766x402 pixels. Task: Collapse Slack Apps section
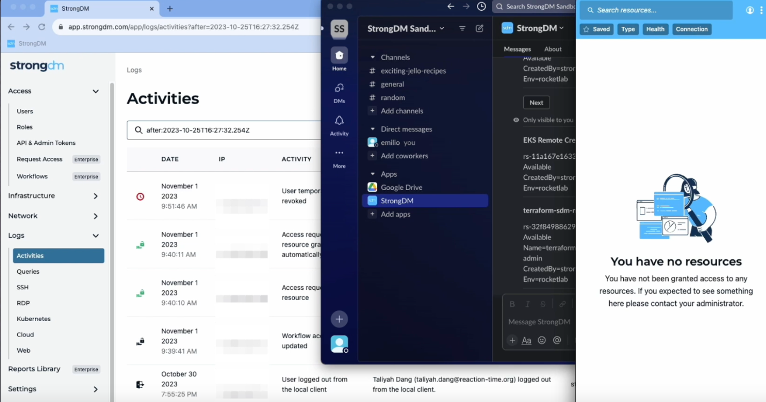[x=373, y=174]
